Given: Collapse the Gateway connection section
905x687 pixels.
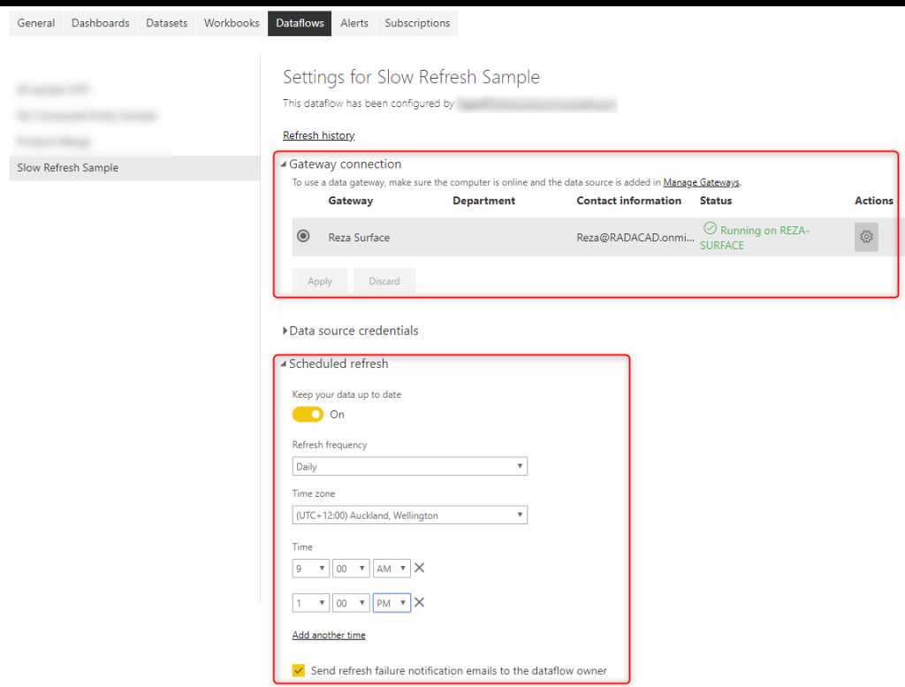Looking at the screenshot, I should click(284, 164).
